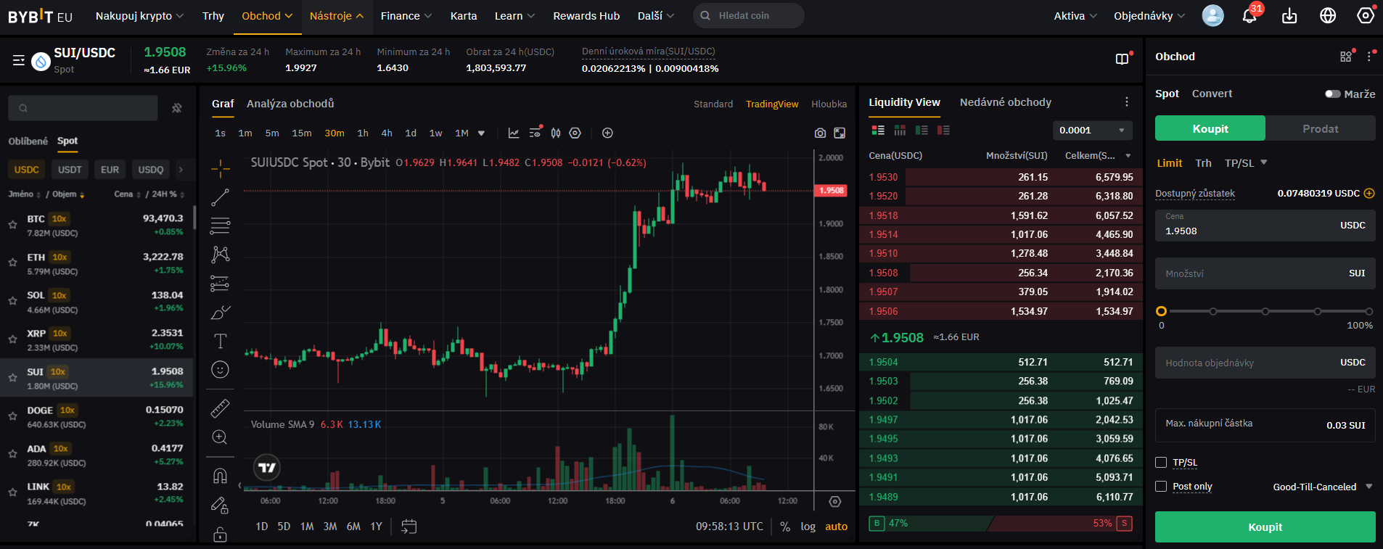This screenshot has width=1383, height=549.
Task: Open the emoji sticker tool
Action: pyautogui.click(x=220, y=370)
